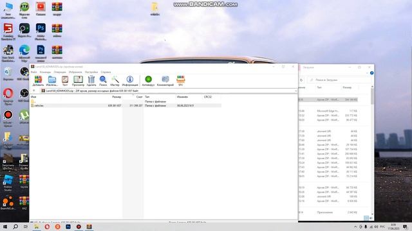Open Photoshop from the taskbar
Screen dimensions: 412x231
click(x=68, y=227)
